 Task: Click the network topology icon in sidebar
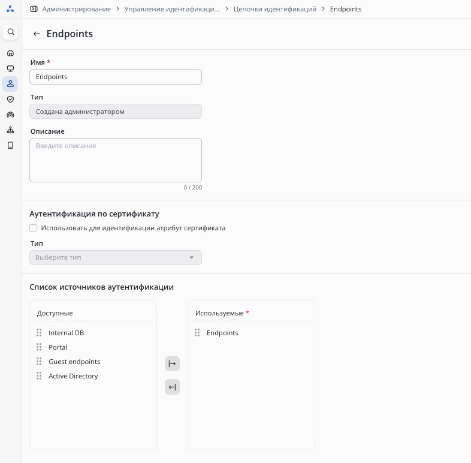point(10,130)
